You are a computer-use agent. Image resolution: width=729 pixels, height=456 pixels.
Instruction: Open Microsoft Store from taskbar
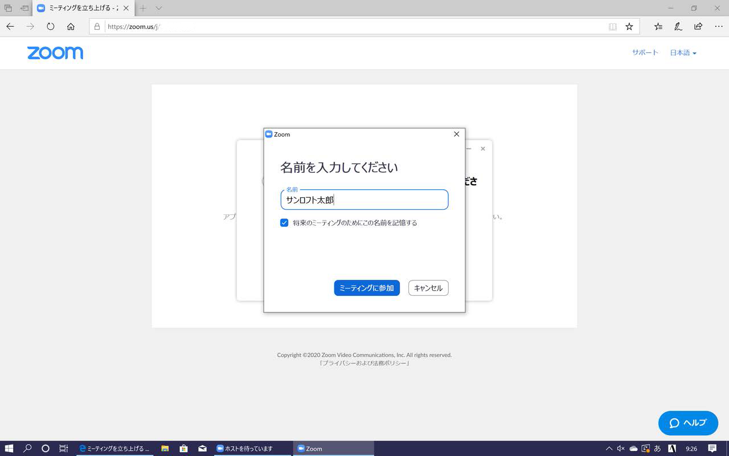pyautogui.click(x=183, y=449)
